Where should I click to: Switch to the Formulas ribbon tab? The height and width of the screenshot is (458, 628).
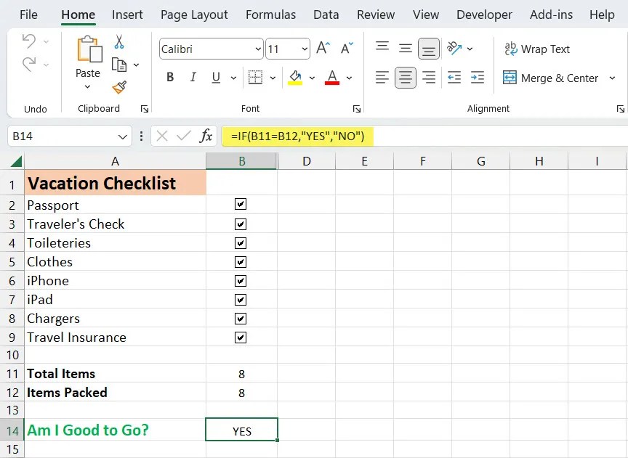(x=270, y=14)
